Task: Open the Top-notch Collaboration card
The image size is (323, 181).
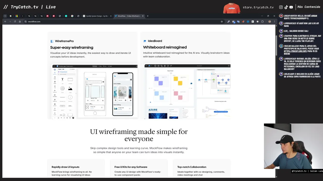Action: 202,168
